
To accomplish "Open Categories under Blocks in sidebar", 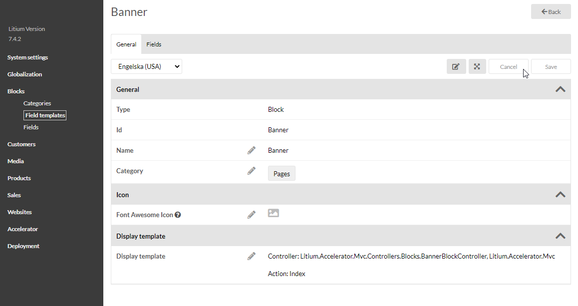I will (37, 103).
